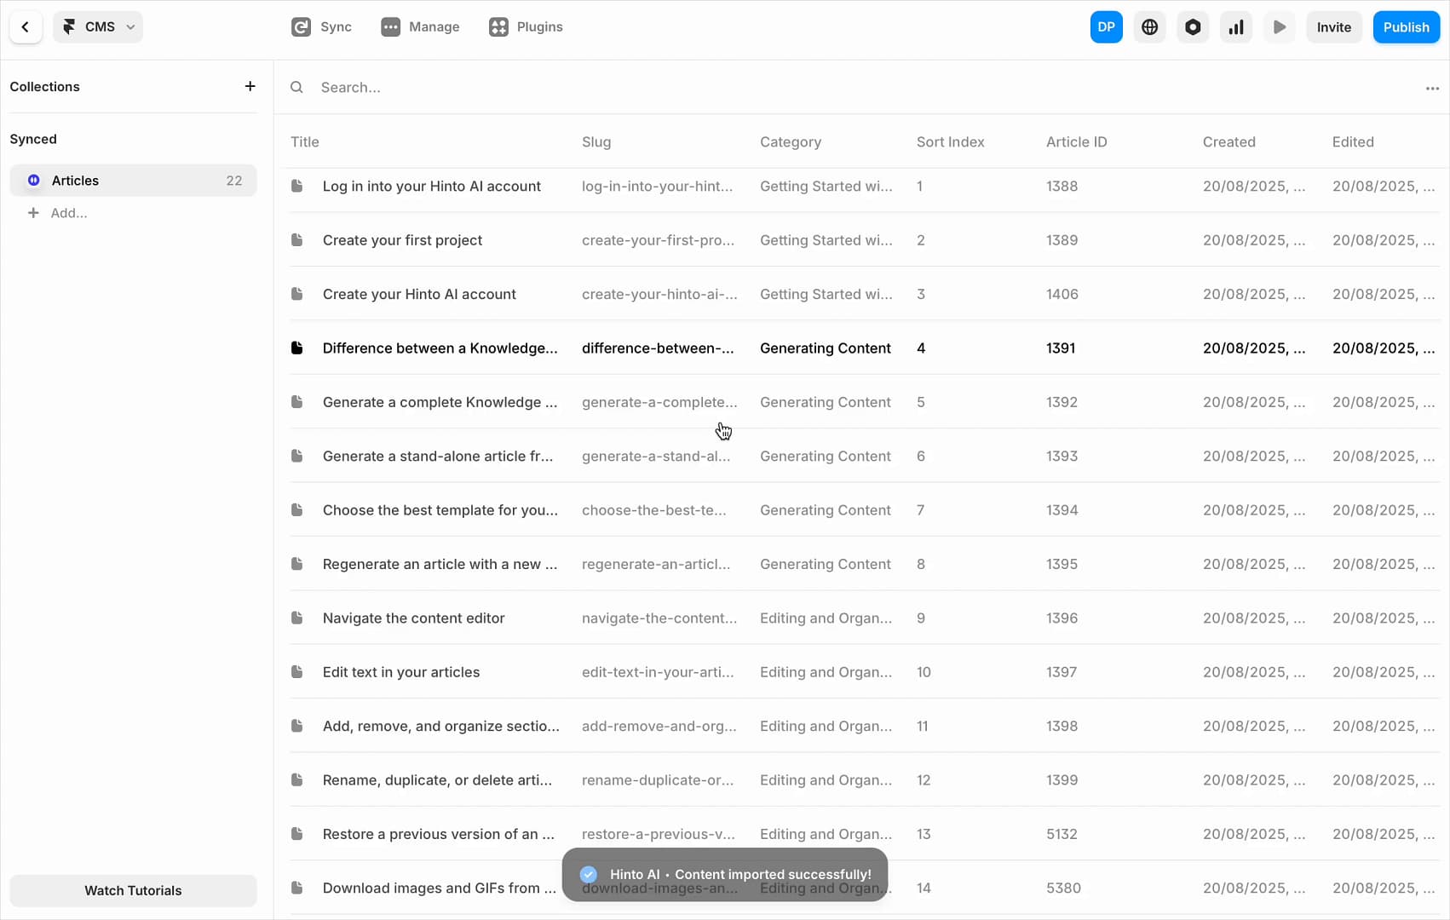Open the analytics bar chart icon

(1236, 27)
